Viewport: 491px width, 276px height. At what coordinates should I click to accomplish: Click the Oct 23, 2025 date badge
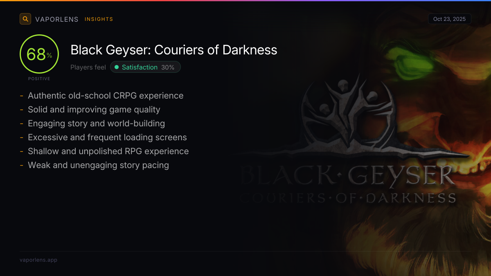450,19
